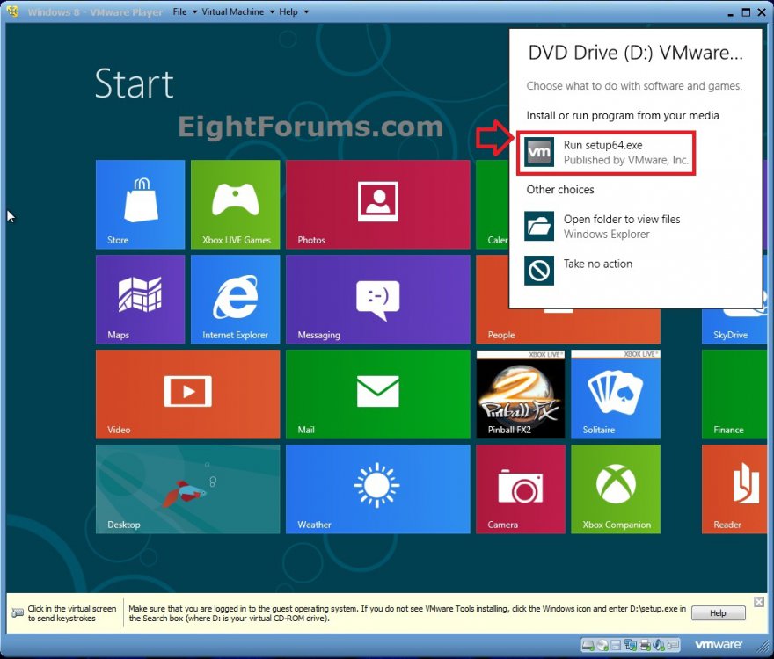Open the Reader tile
This screenshot has width=774, height=659.
point(734,489)
